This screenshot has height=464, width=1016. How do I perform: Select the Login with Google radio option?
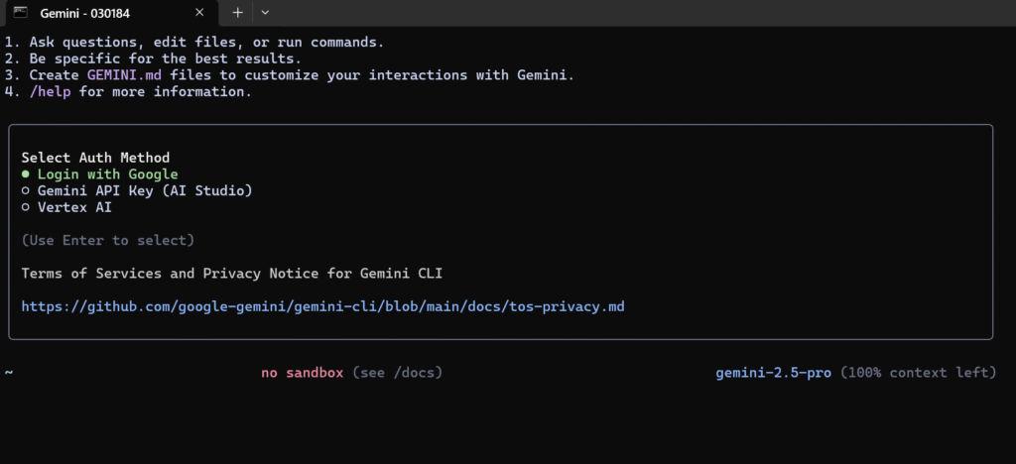pyautogui.click(x=100, y=174)
